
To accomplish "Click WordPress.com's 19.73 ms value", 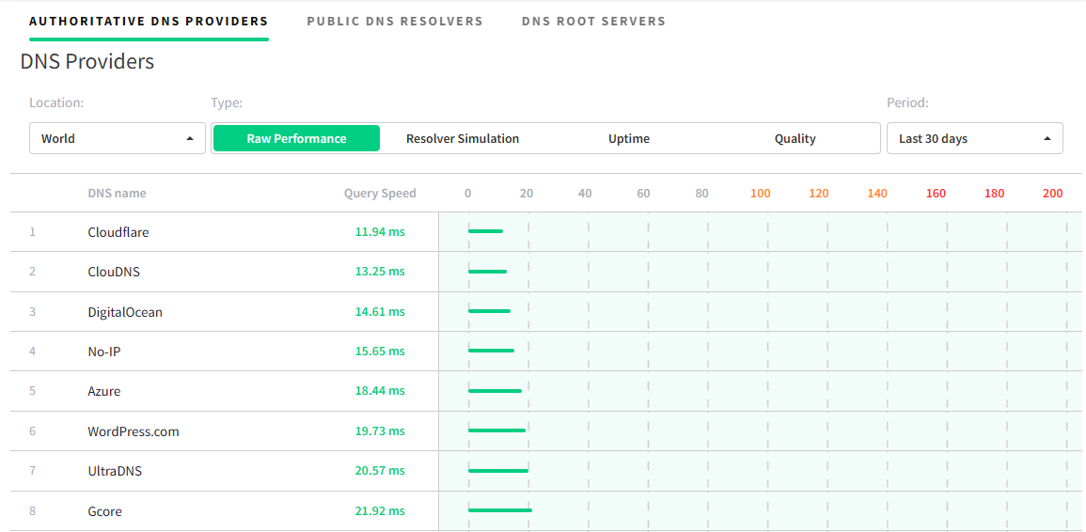I will 380,431.
